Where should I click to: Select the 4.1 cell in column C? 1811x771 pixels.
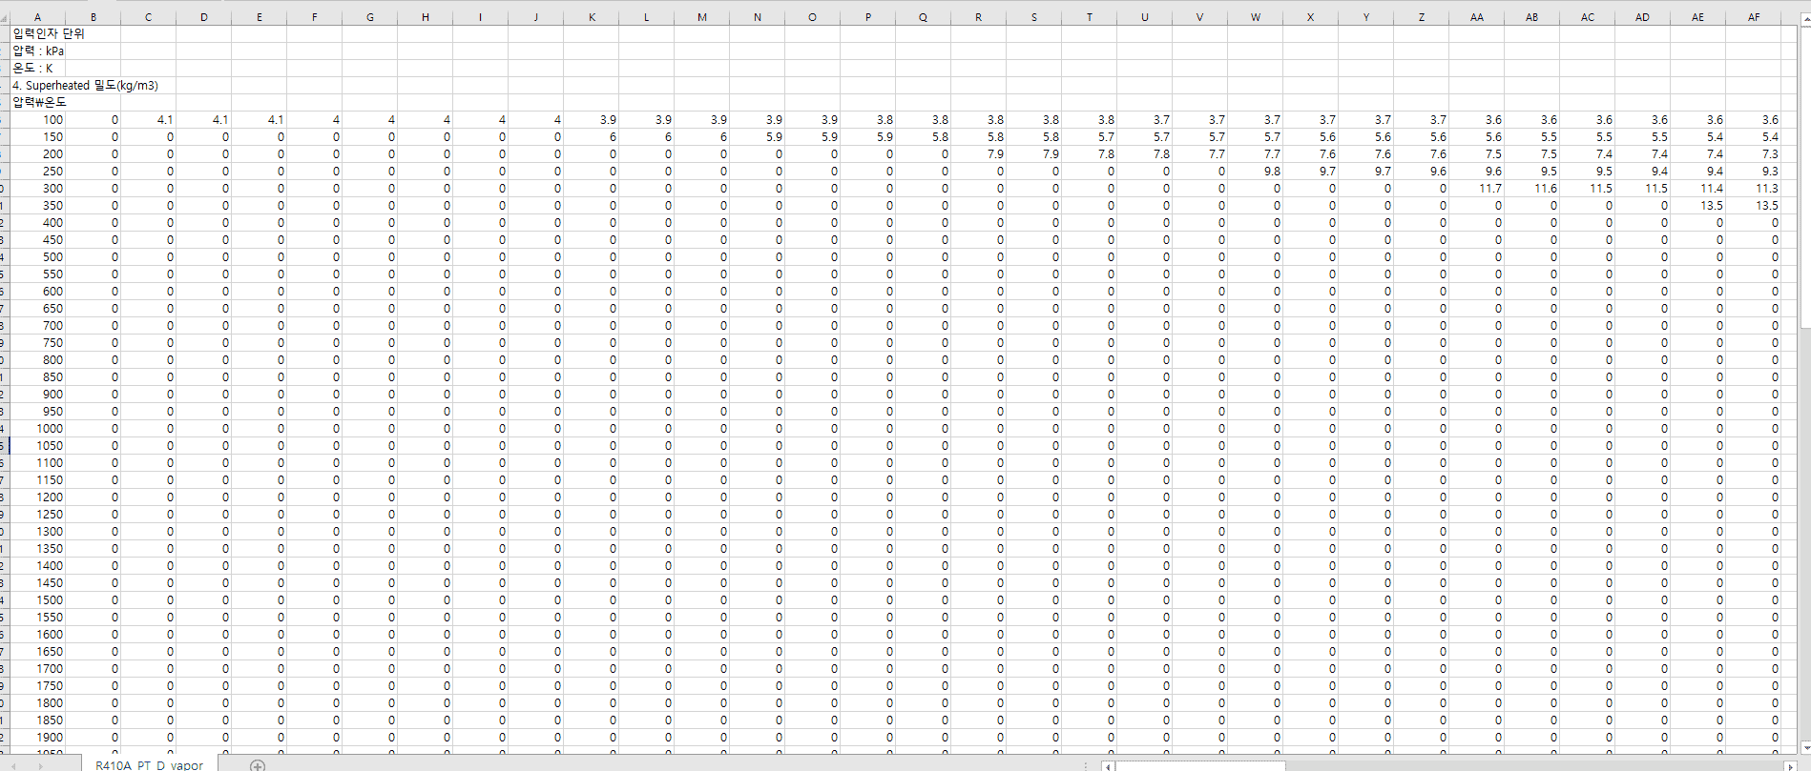coord(148,119)
